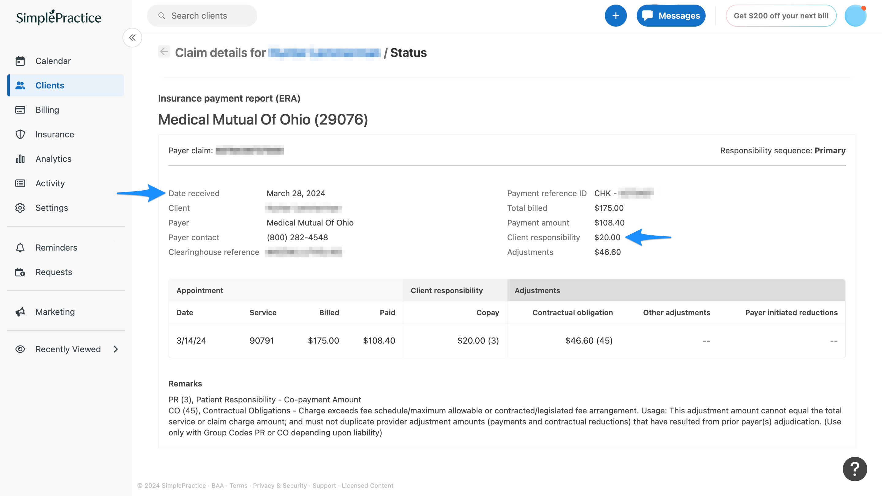Open BAA link in footer

pyautogui.click(x=217, y=485)
